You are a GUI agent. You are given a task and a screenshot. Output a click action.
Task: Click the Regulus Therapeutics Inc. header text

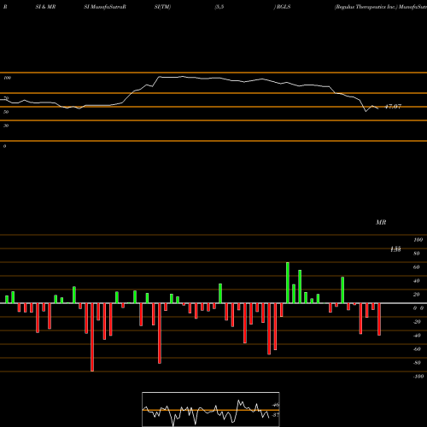coord(366,7)
